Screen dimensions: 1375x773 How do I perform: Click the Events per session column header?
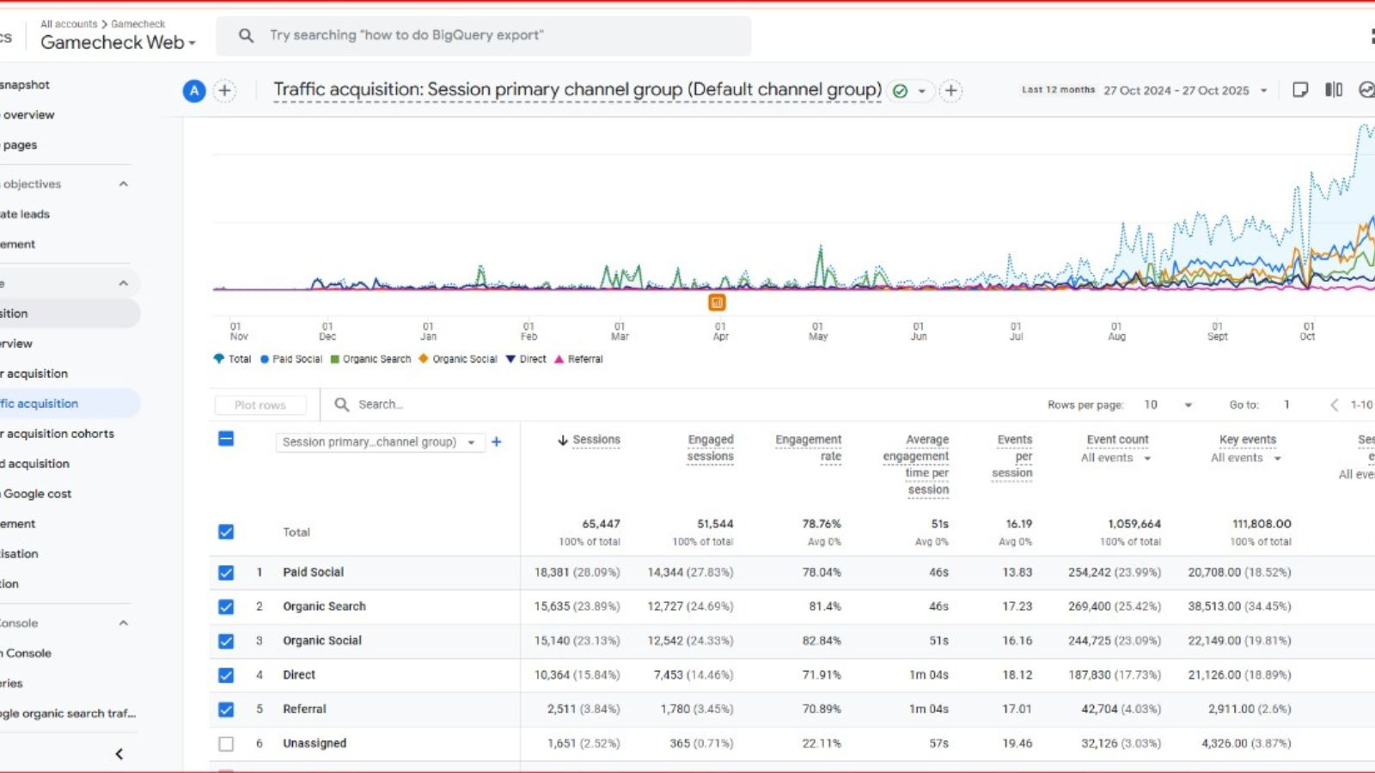pyautogui.click(x=1012, y=456)
